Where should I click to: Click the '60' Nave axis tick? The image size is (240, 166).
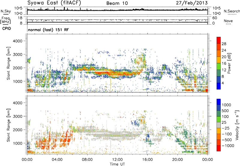click(215, 18)
